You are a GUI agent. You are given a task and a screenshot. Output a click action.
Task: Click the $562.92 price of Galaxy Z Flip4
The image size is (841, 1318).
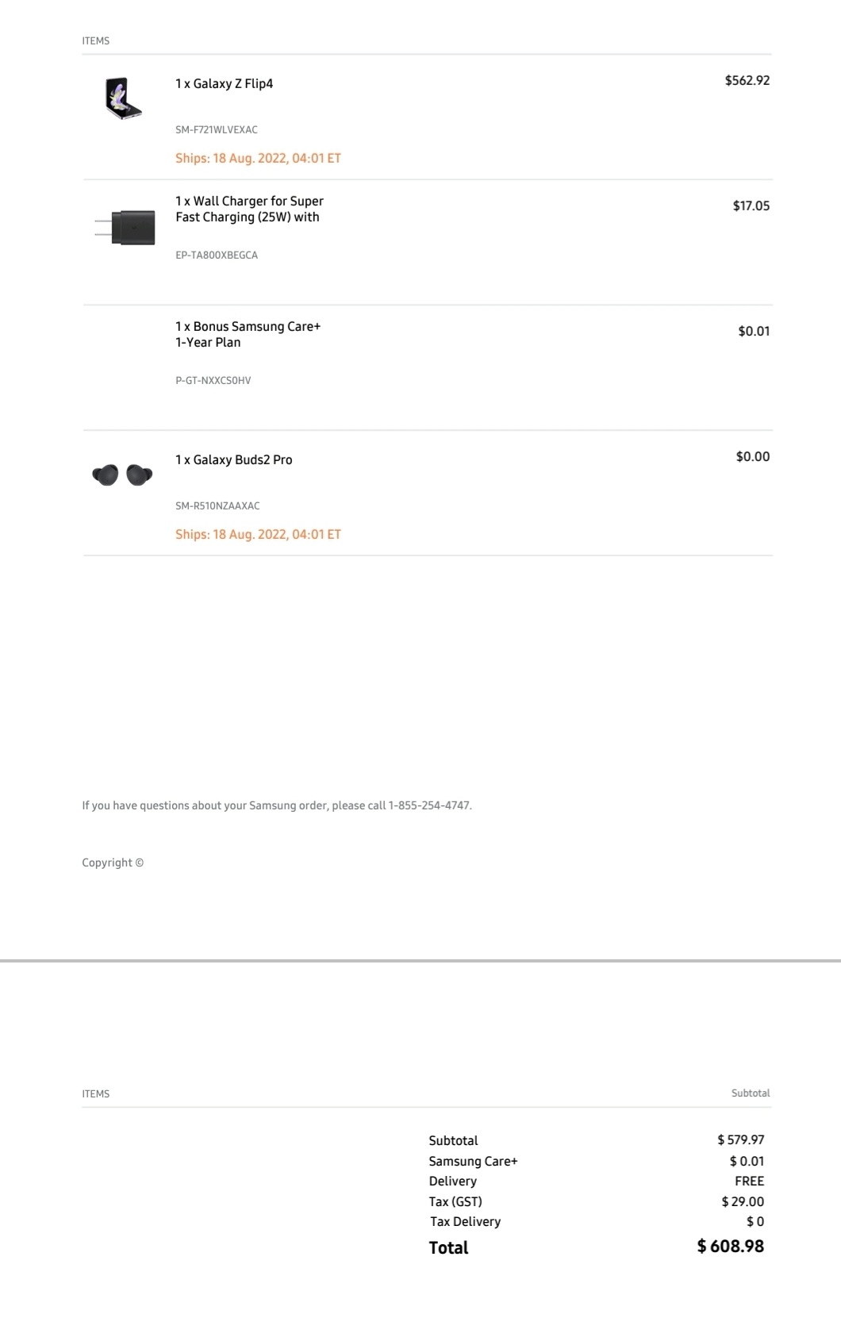(x=747, y=80)
